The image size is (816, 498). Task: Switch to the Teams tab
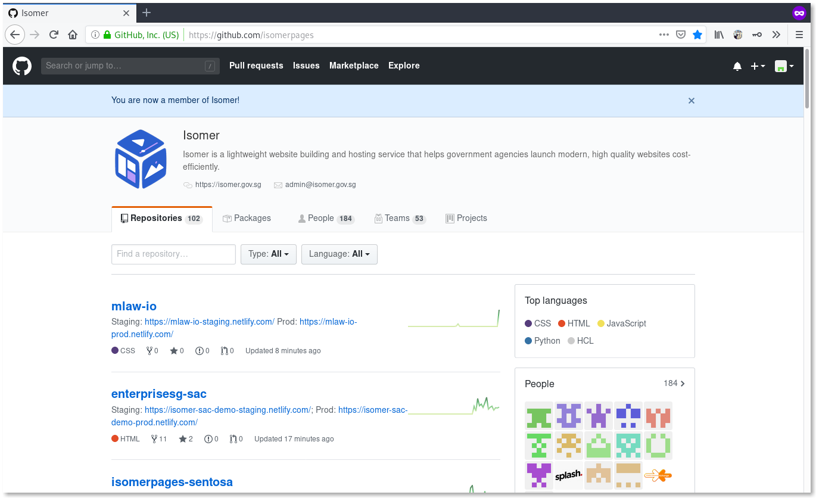[x=400, y=219]
